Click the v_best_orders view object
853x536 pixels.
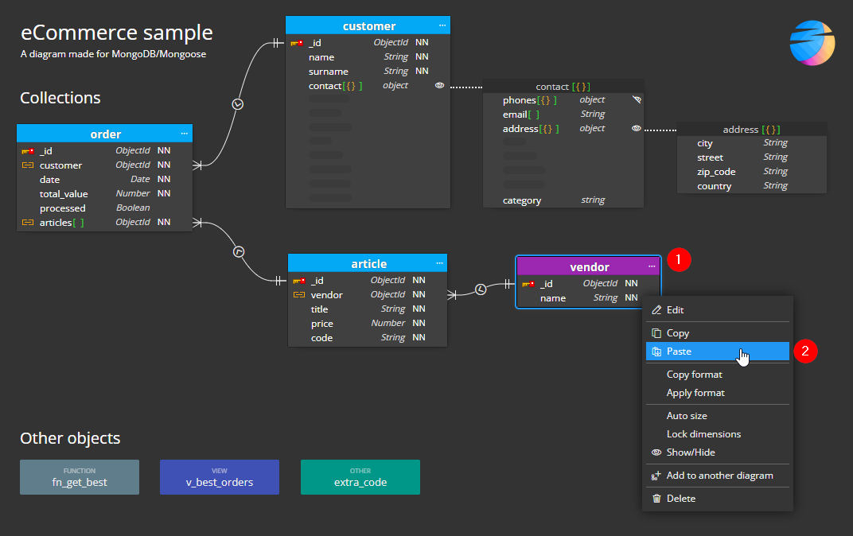(220, 476)
